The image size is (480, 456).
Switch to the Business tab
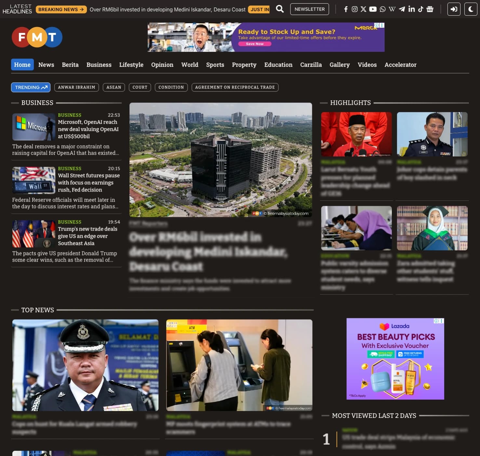click(99, 64)
